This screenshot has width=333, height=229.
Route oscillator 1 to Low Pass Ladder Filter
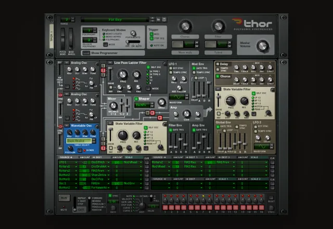tap(103, 66)
